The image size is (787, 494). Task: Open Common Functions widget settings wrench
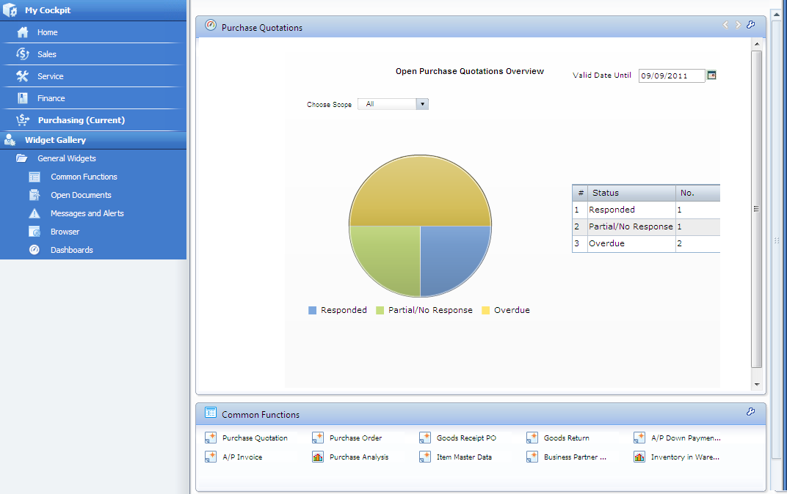[x=751, y=411]
